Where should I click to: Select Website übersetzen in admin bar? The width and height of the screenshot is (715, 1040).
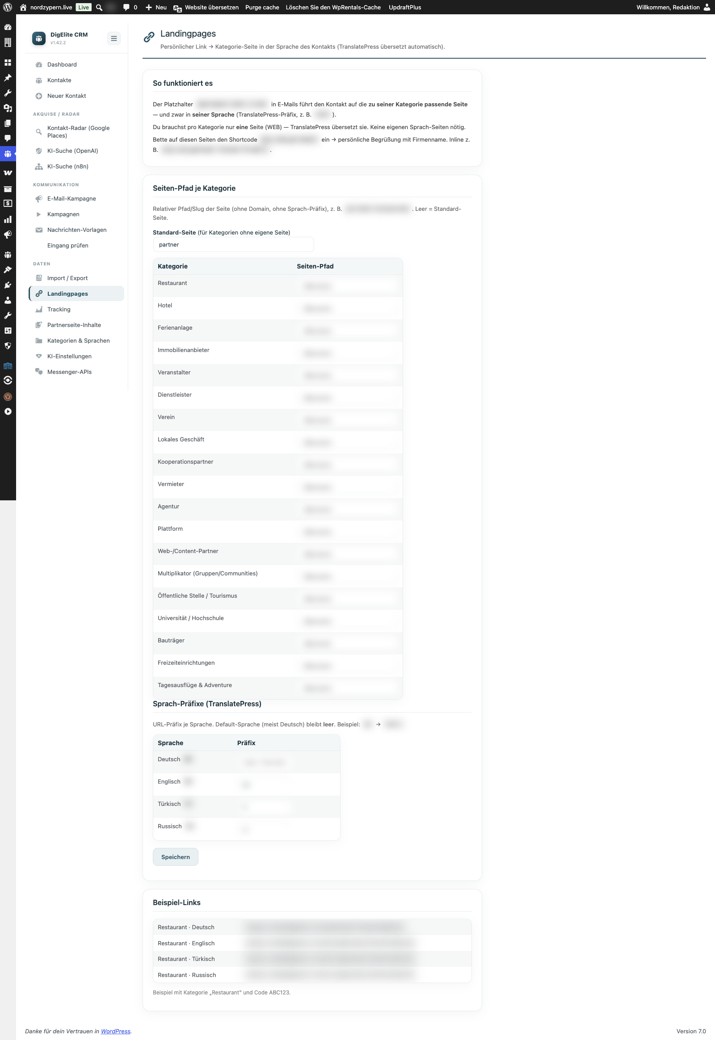click(x=206, y=7)
